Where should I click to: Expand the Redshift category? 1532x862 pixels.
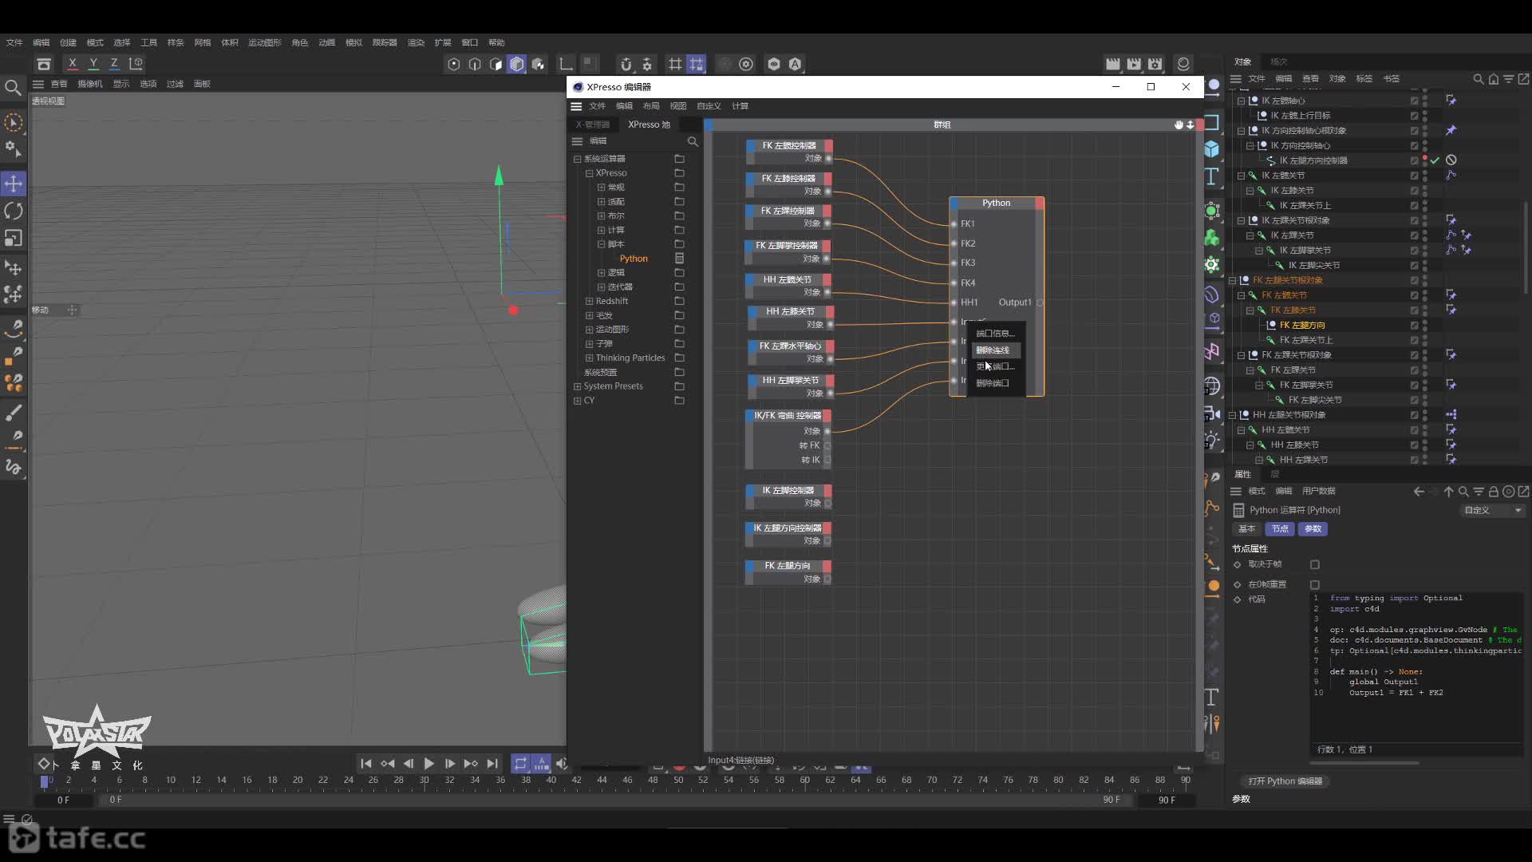[x=589, y=302]
